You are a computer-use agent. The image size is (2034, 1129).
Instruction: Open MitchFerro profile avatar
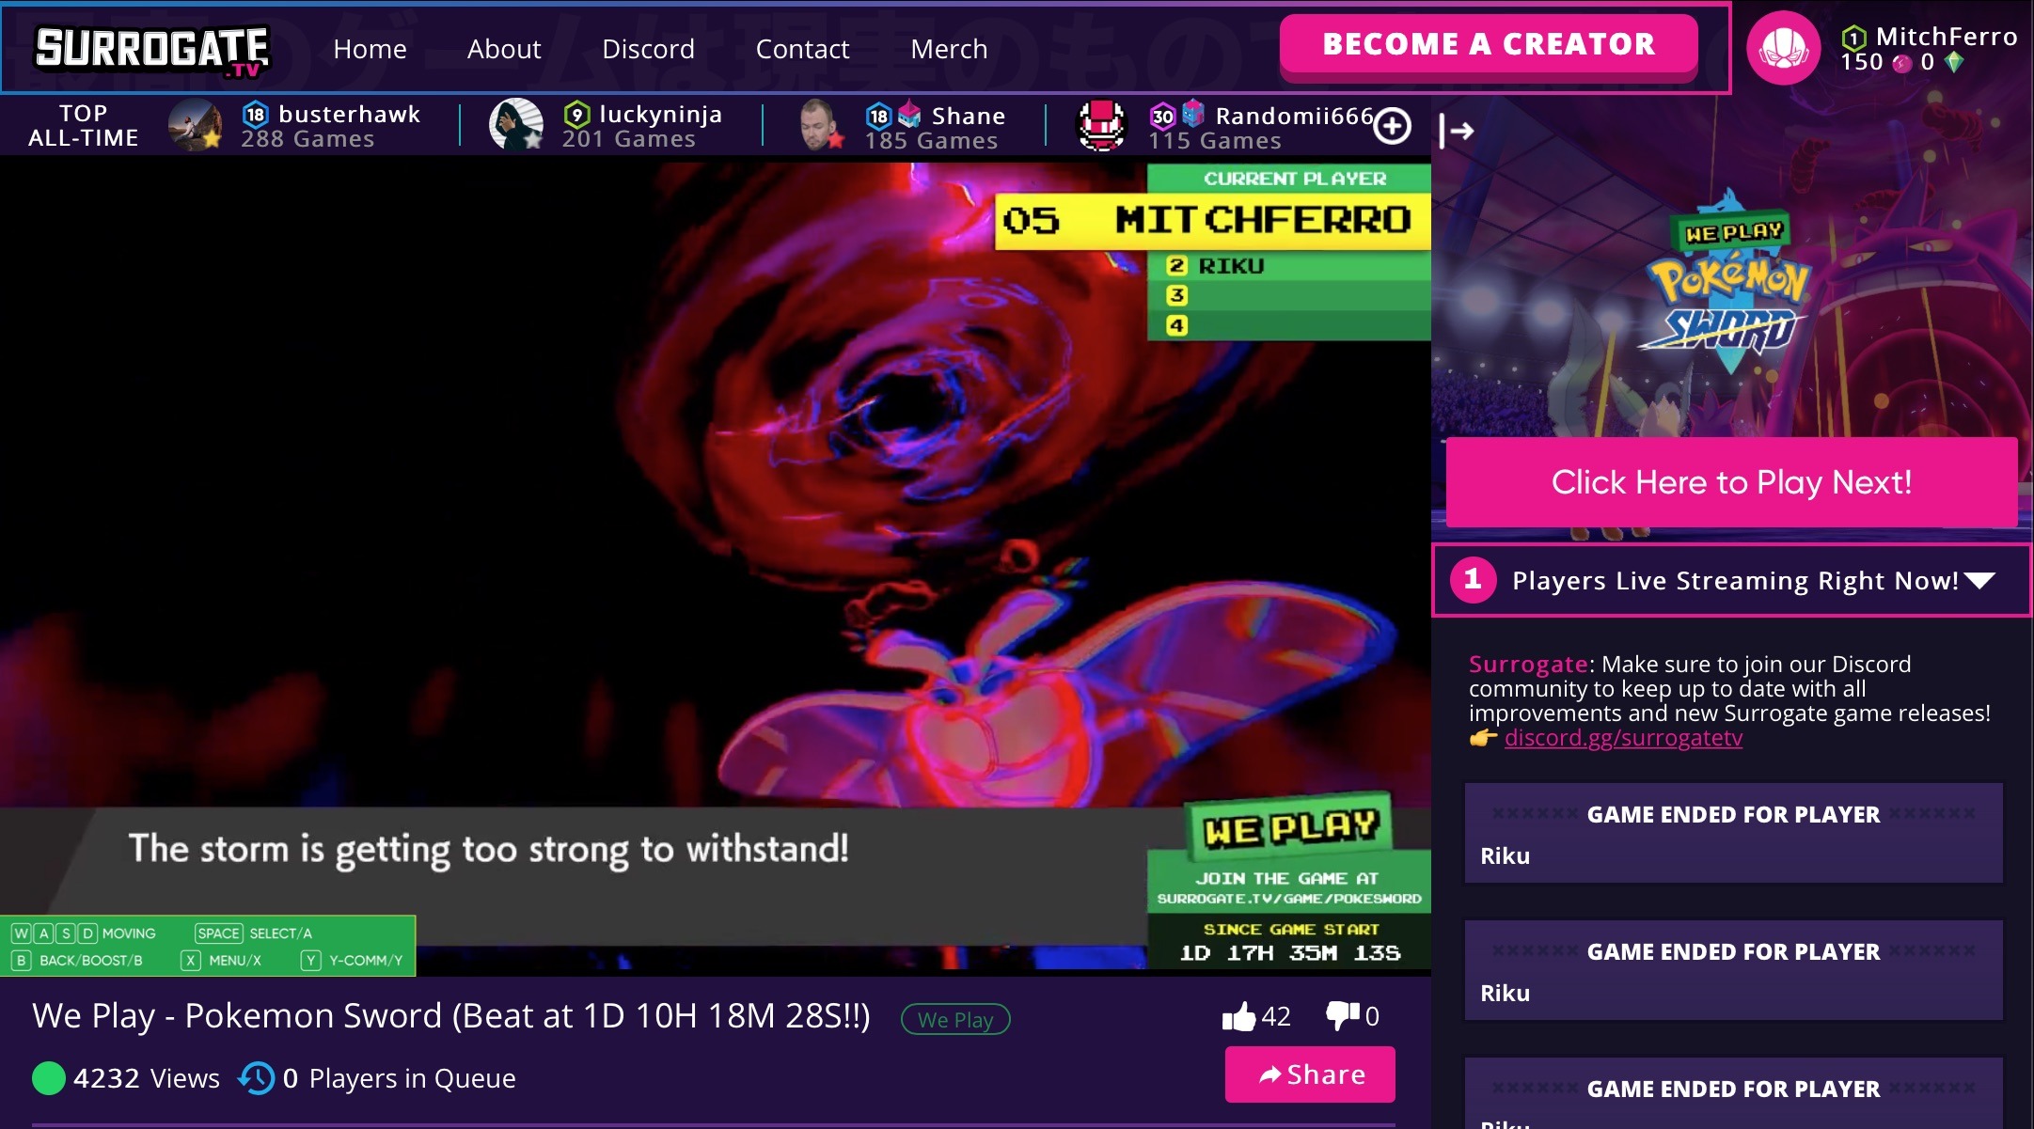(1783, 48)
